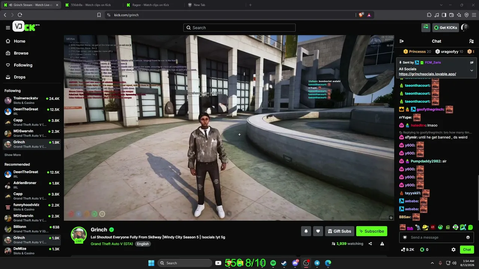Show hidden system tray icons

pos(432,263)
